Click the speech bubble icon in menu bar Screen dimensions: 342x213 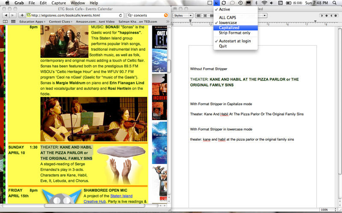[232, 3]
